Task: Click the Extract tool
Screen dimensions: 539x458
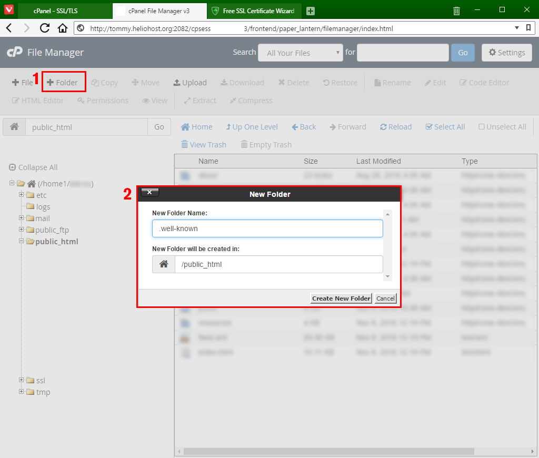Action: pos(199,101)
